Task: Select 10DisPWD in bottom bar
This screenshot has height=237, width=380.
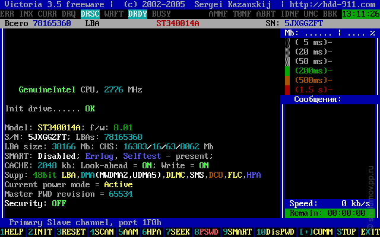Action: click(275, 232)
